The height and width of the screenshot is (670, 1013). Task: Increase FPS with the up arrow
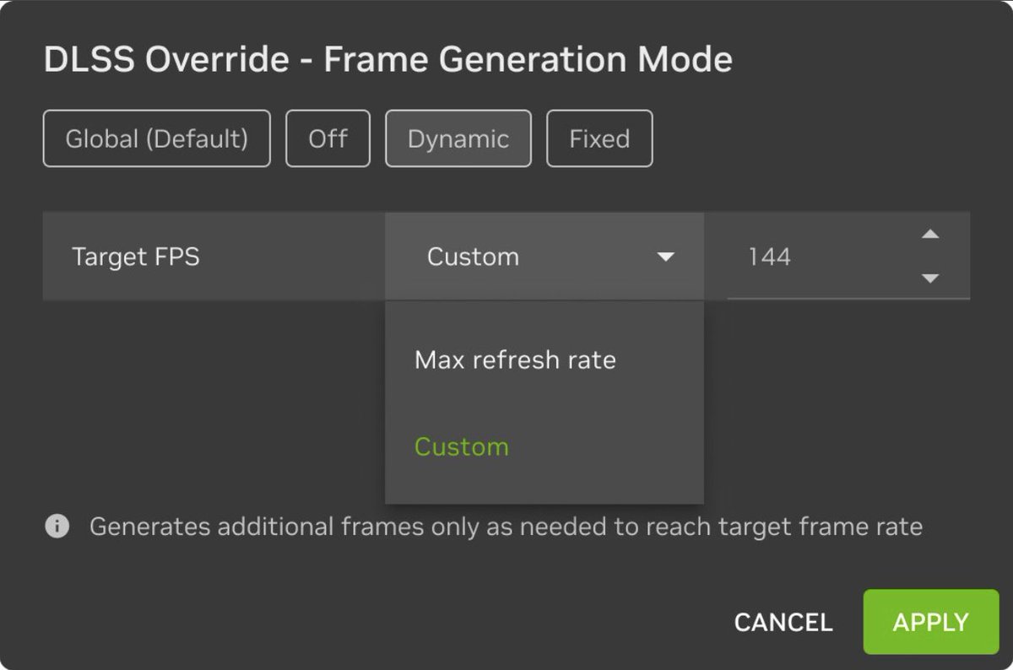point(930,235)
